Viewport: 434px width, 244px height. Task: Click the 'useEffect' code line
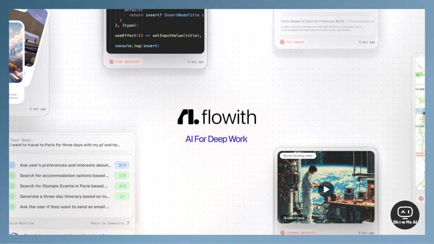click(x=158, y=36)
